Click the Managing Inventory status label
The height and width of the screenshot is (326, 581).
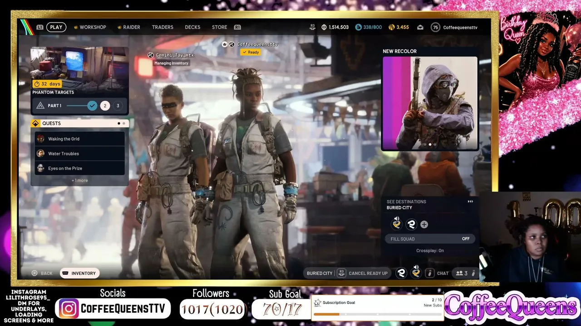(171, 63)
